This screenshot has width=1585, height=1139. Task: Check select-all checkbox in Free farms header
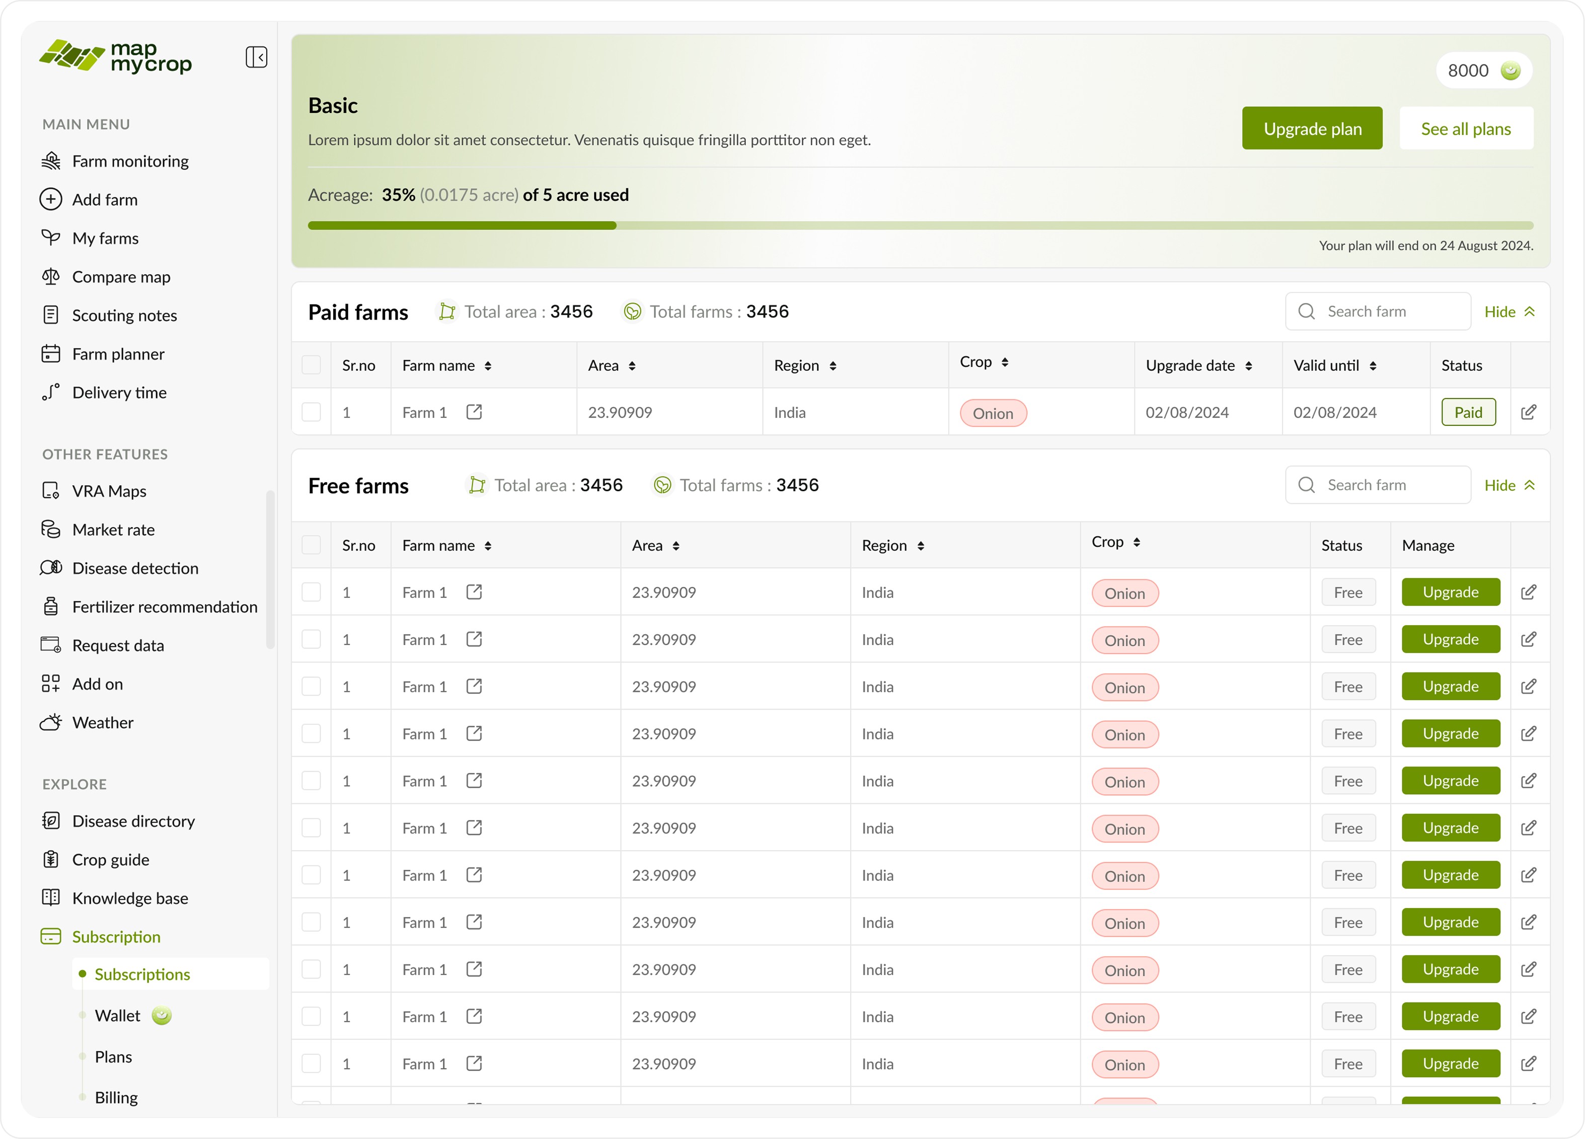(311, 545)
